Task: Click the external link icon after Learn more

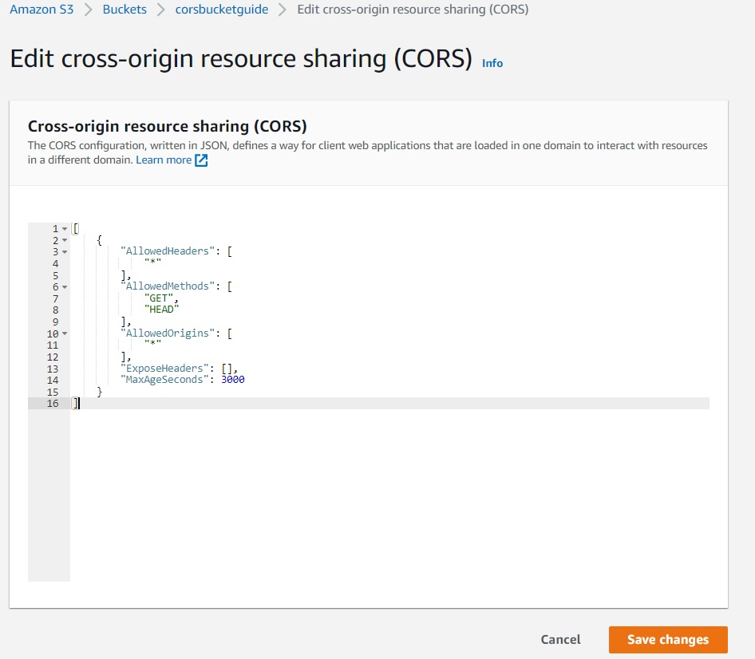Action: coord(201,160)
